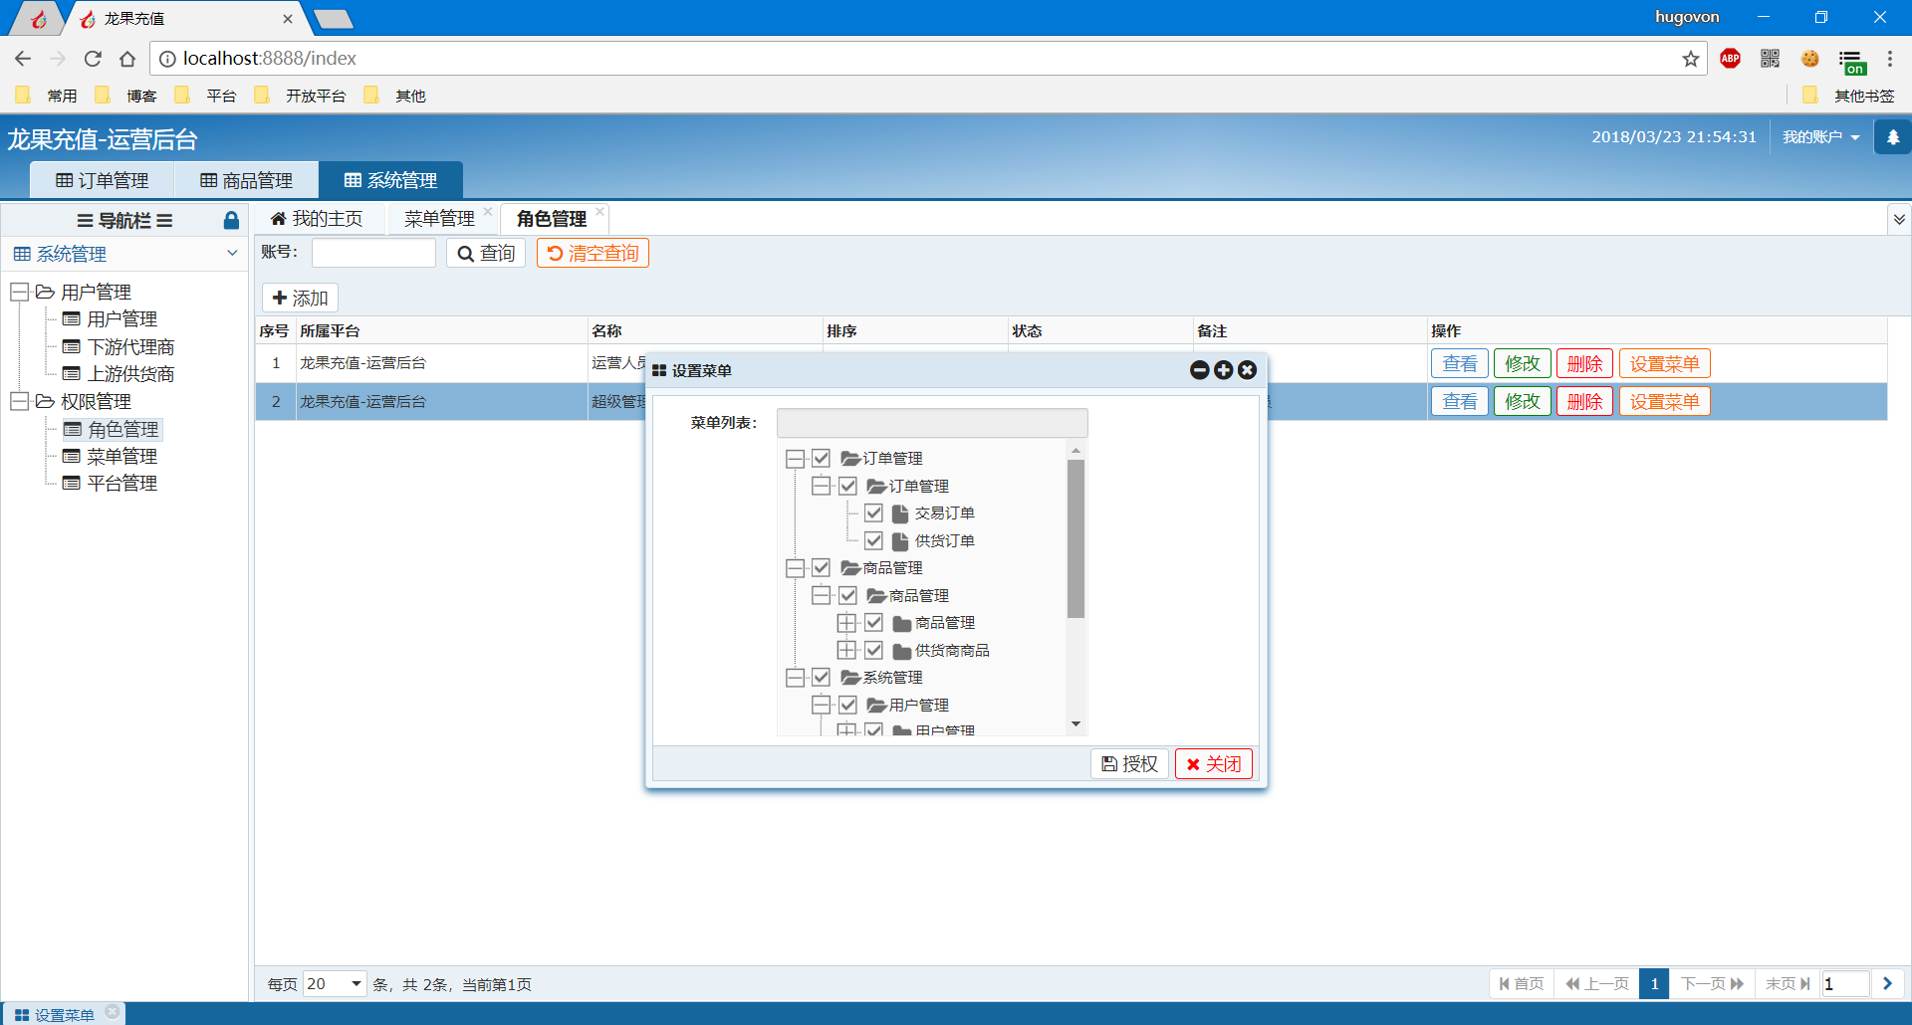Click the red 关闭 button
The image size is (1912, 1025).
[1214, 764]
